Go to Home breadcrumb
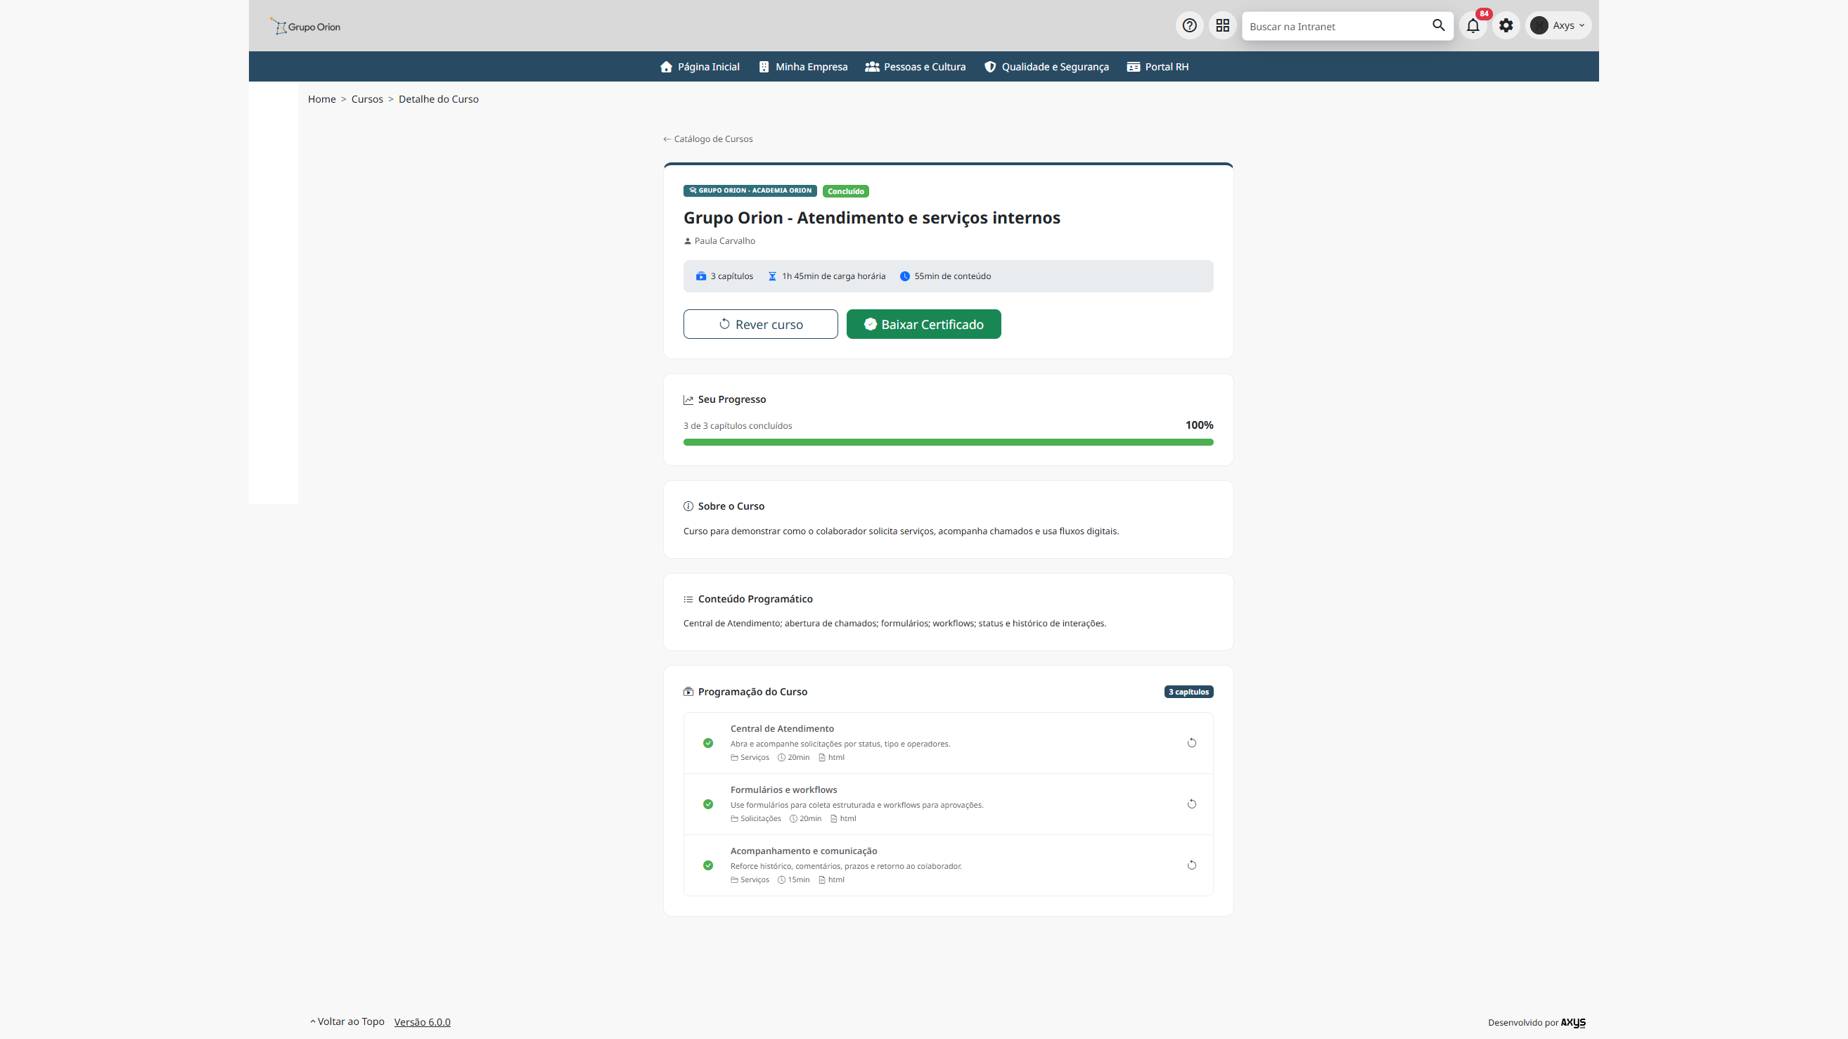 (x=321, y=99)
